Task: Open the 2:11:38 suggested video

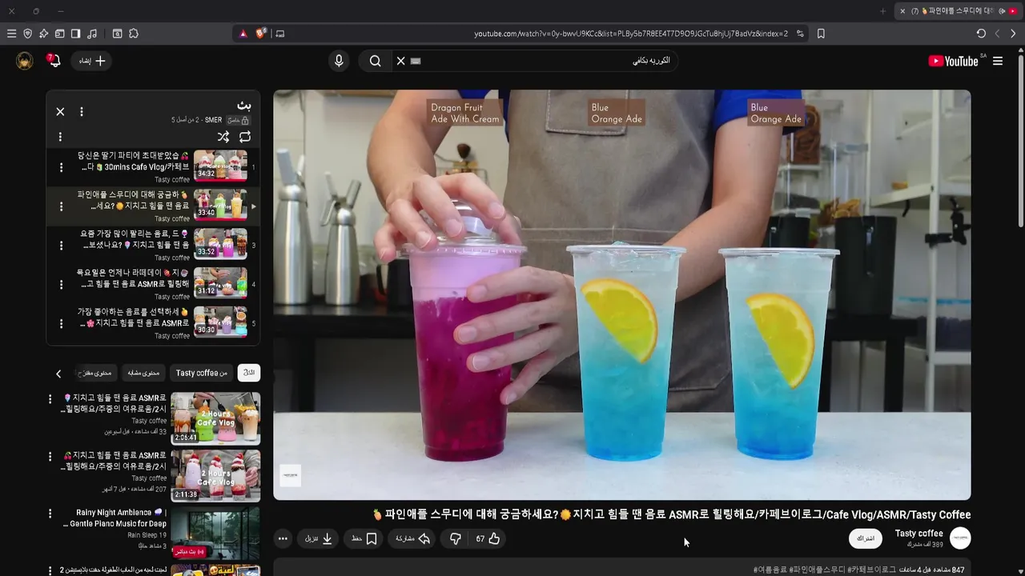Action: [215, 476]
